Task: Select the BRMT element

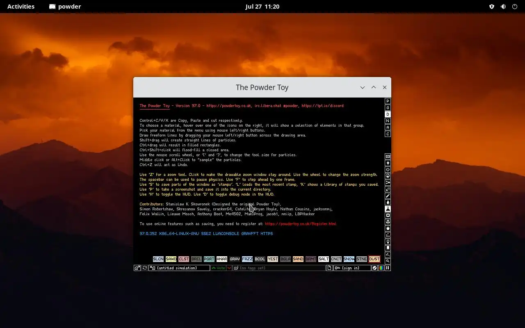Action: coord(311,259)
